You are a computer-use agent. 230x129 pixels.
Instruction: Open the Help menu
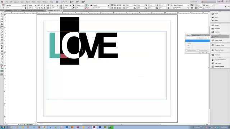coord(51,2)
